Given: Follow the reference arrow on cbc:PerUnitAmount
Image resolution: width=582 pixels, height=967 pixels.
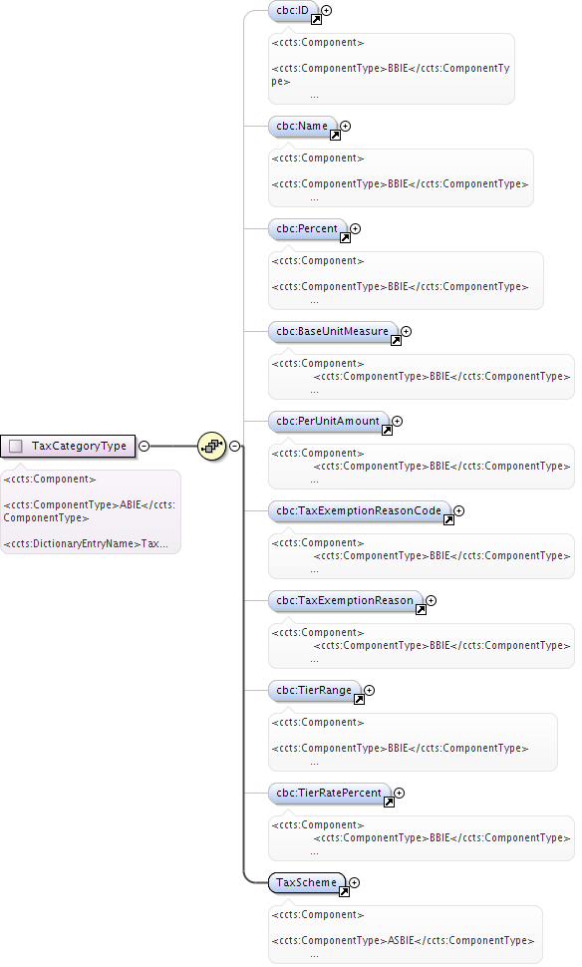Looking at the screenshot, I should 387,431.
